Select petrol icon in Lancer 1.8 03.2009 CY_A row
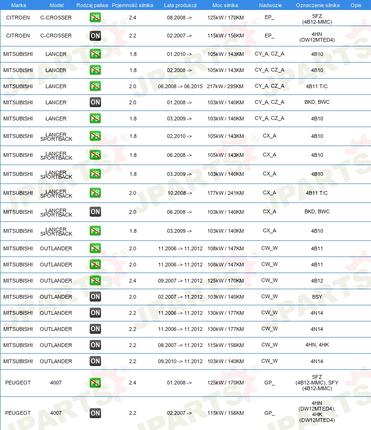Image resolution: width=371 pixels, height=430 pixels. [x=95, y=118]
